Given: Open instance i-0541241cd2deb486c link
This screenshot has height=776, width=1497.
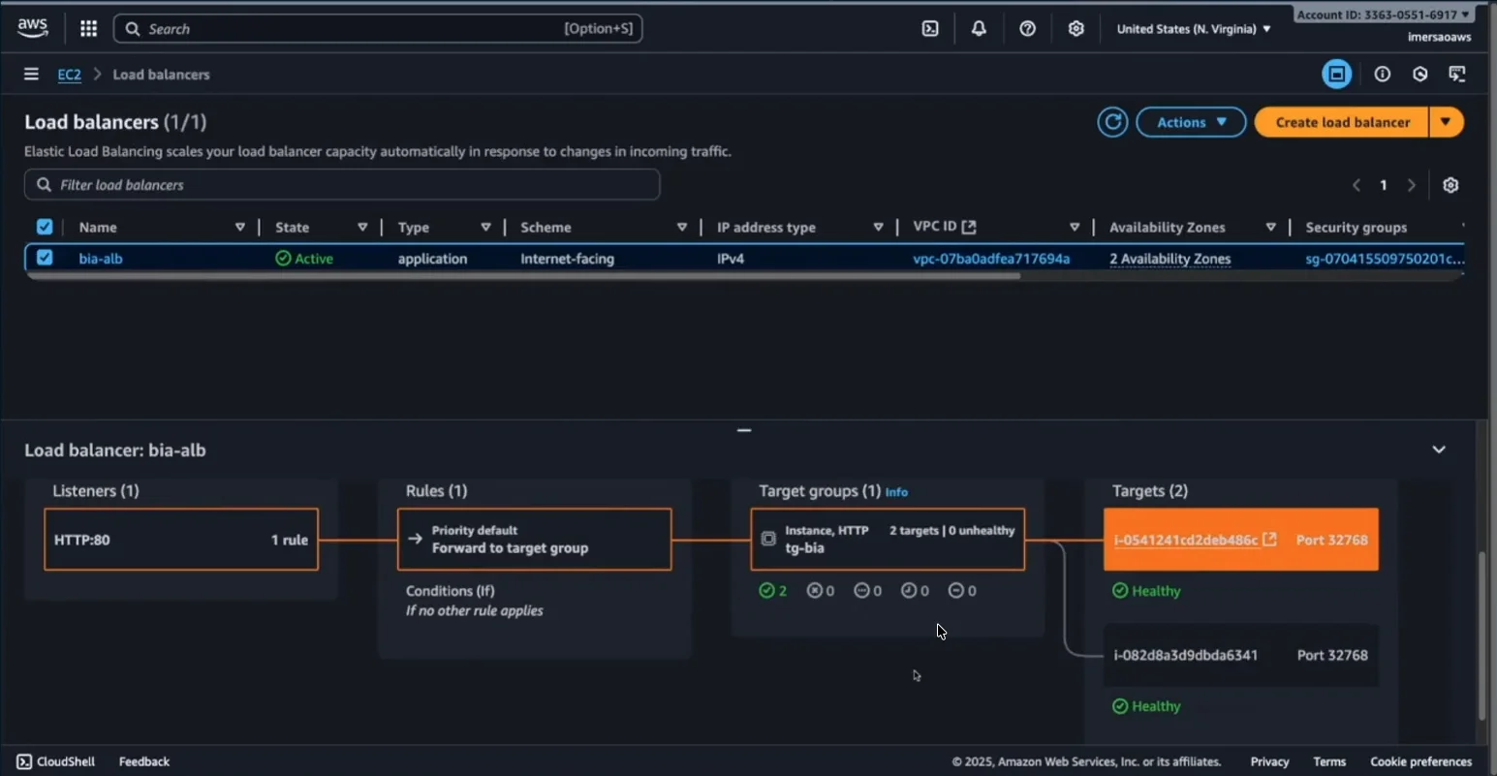Looking at the screenshot, I should coord(1186,540).
